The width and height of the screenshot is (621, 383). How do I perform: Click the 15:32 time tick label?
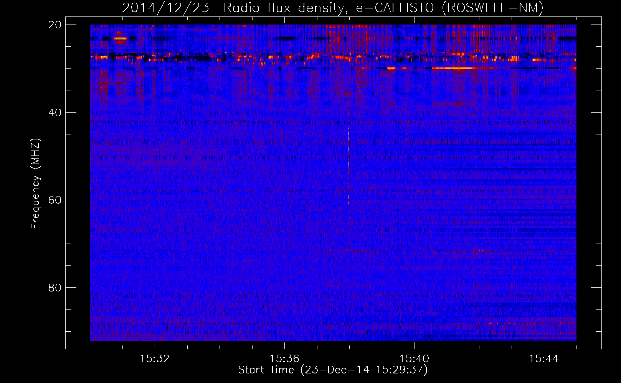coord(155,359)
